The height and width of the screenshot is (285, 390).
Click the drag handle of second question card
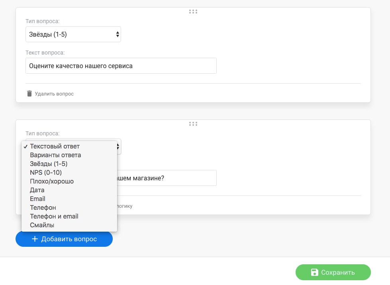coord(193,124)
